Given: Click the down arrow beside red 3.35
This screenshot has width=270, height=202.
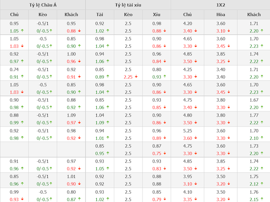Looking at the screenshot, I should tap(195, 200).
